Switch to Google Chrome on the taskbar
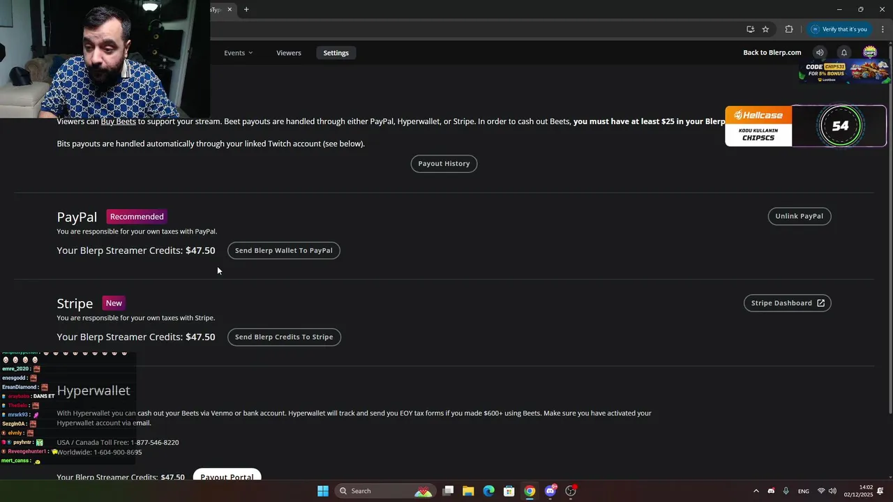The height and width of the screenshot is (502, 893). 530,491
